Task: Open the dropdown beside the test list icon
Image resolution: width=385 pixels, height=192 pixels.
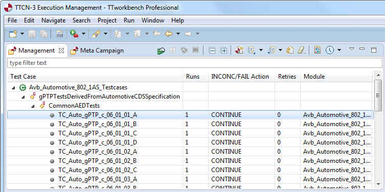Action: pos(261,50)
